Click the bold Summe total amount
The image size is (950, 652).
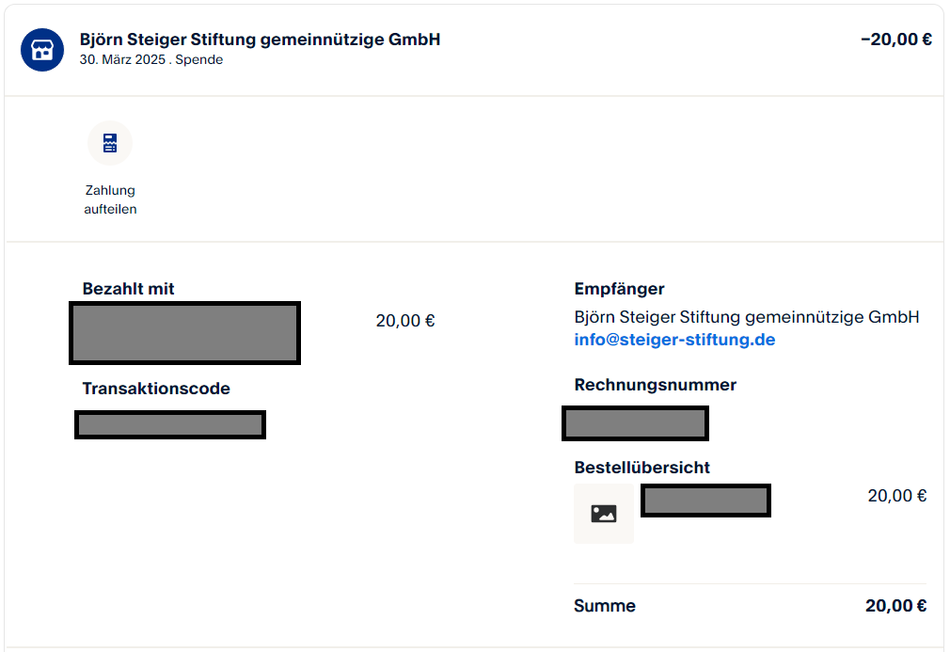895,606
